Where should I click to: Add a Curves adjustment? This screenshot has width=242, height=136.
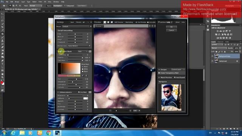(x=223, y=31)
